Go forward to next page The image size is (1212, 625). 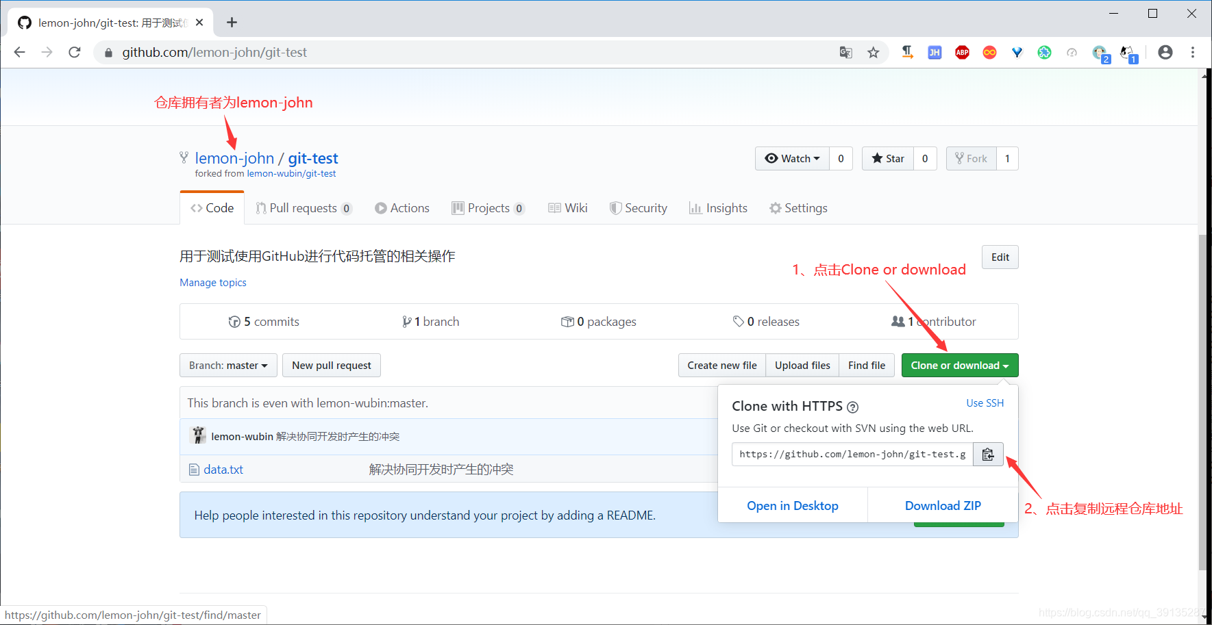coord(47,53)
